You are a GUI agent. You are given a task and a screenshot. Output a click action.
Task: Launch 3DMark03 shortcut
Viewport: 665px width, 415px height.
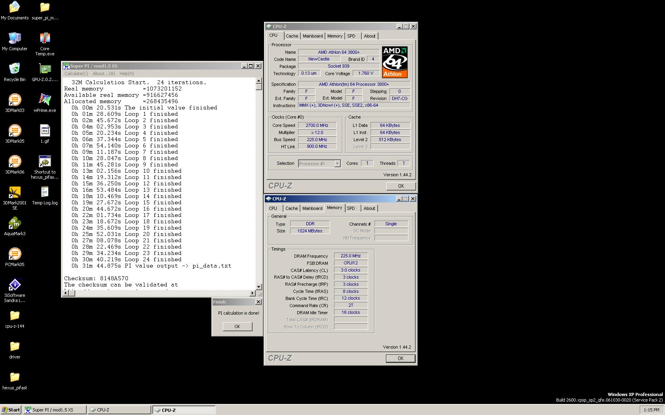[15, 103]
